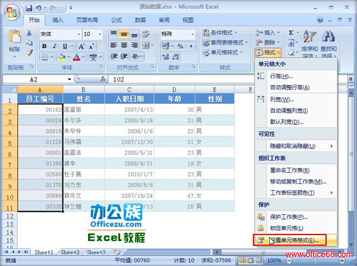The image size is (357, 266).
Task: Apply percent style
Action: point(180,46)
